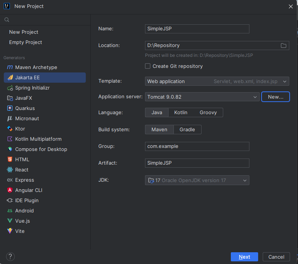
Task: Select the Ktor generator icon
Action: 10,129
